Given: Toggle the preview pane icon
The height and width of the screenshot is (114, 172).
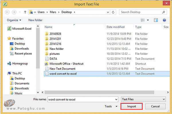Looking at the screenshot, I should click(156, 20).
